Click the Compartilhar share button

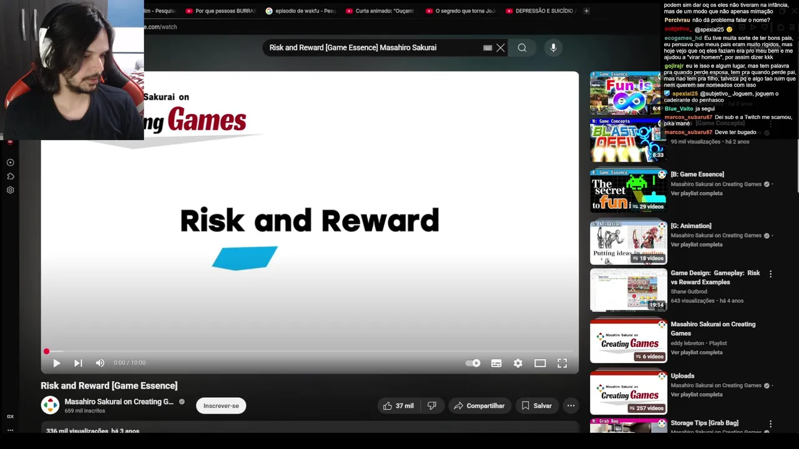click(479, 406)
